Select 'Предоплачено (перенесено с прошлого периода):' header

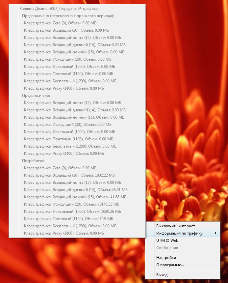tap(77, 16)
